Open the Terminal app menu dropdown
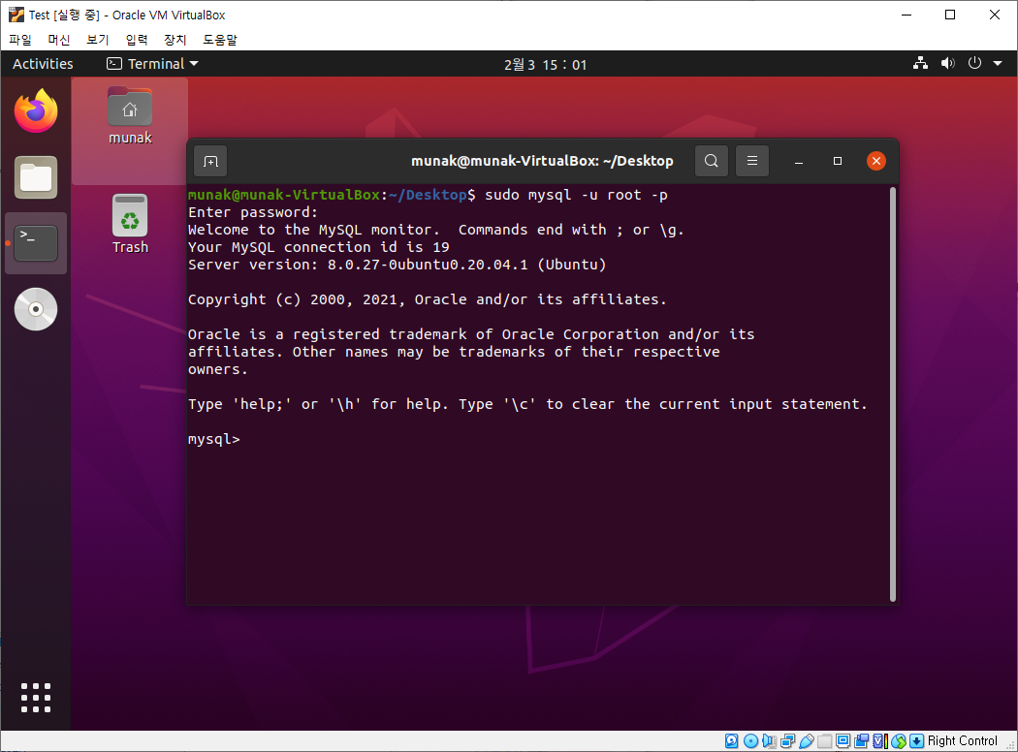 pos(152,64)
